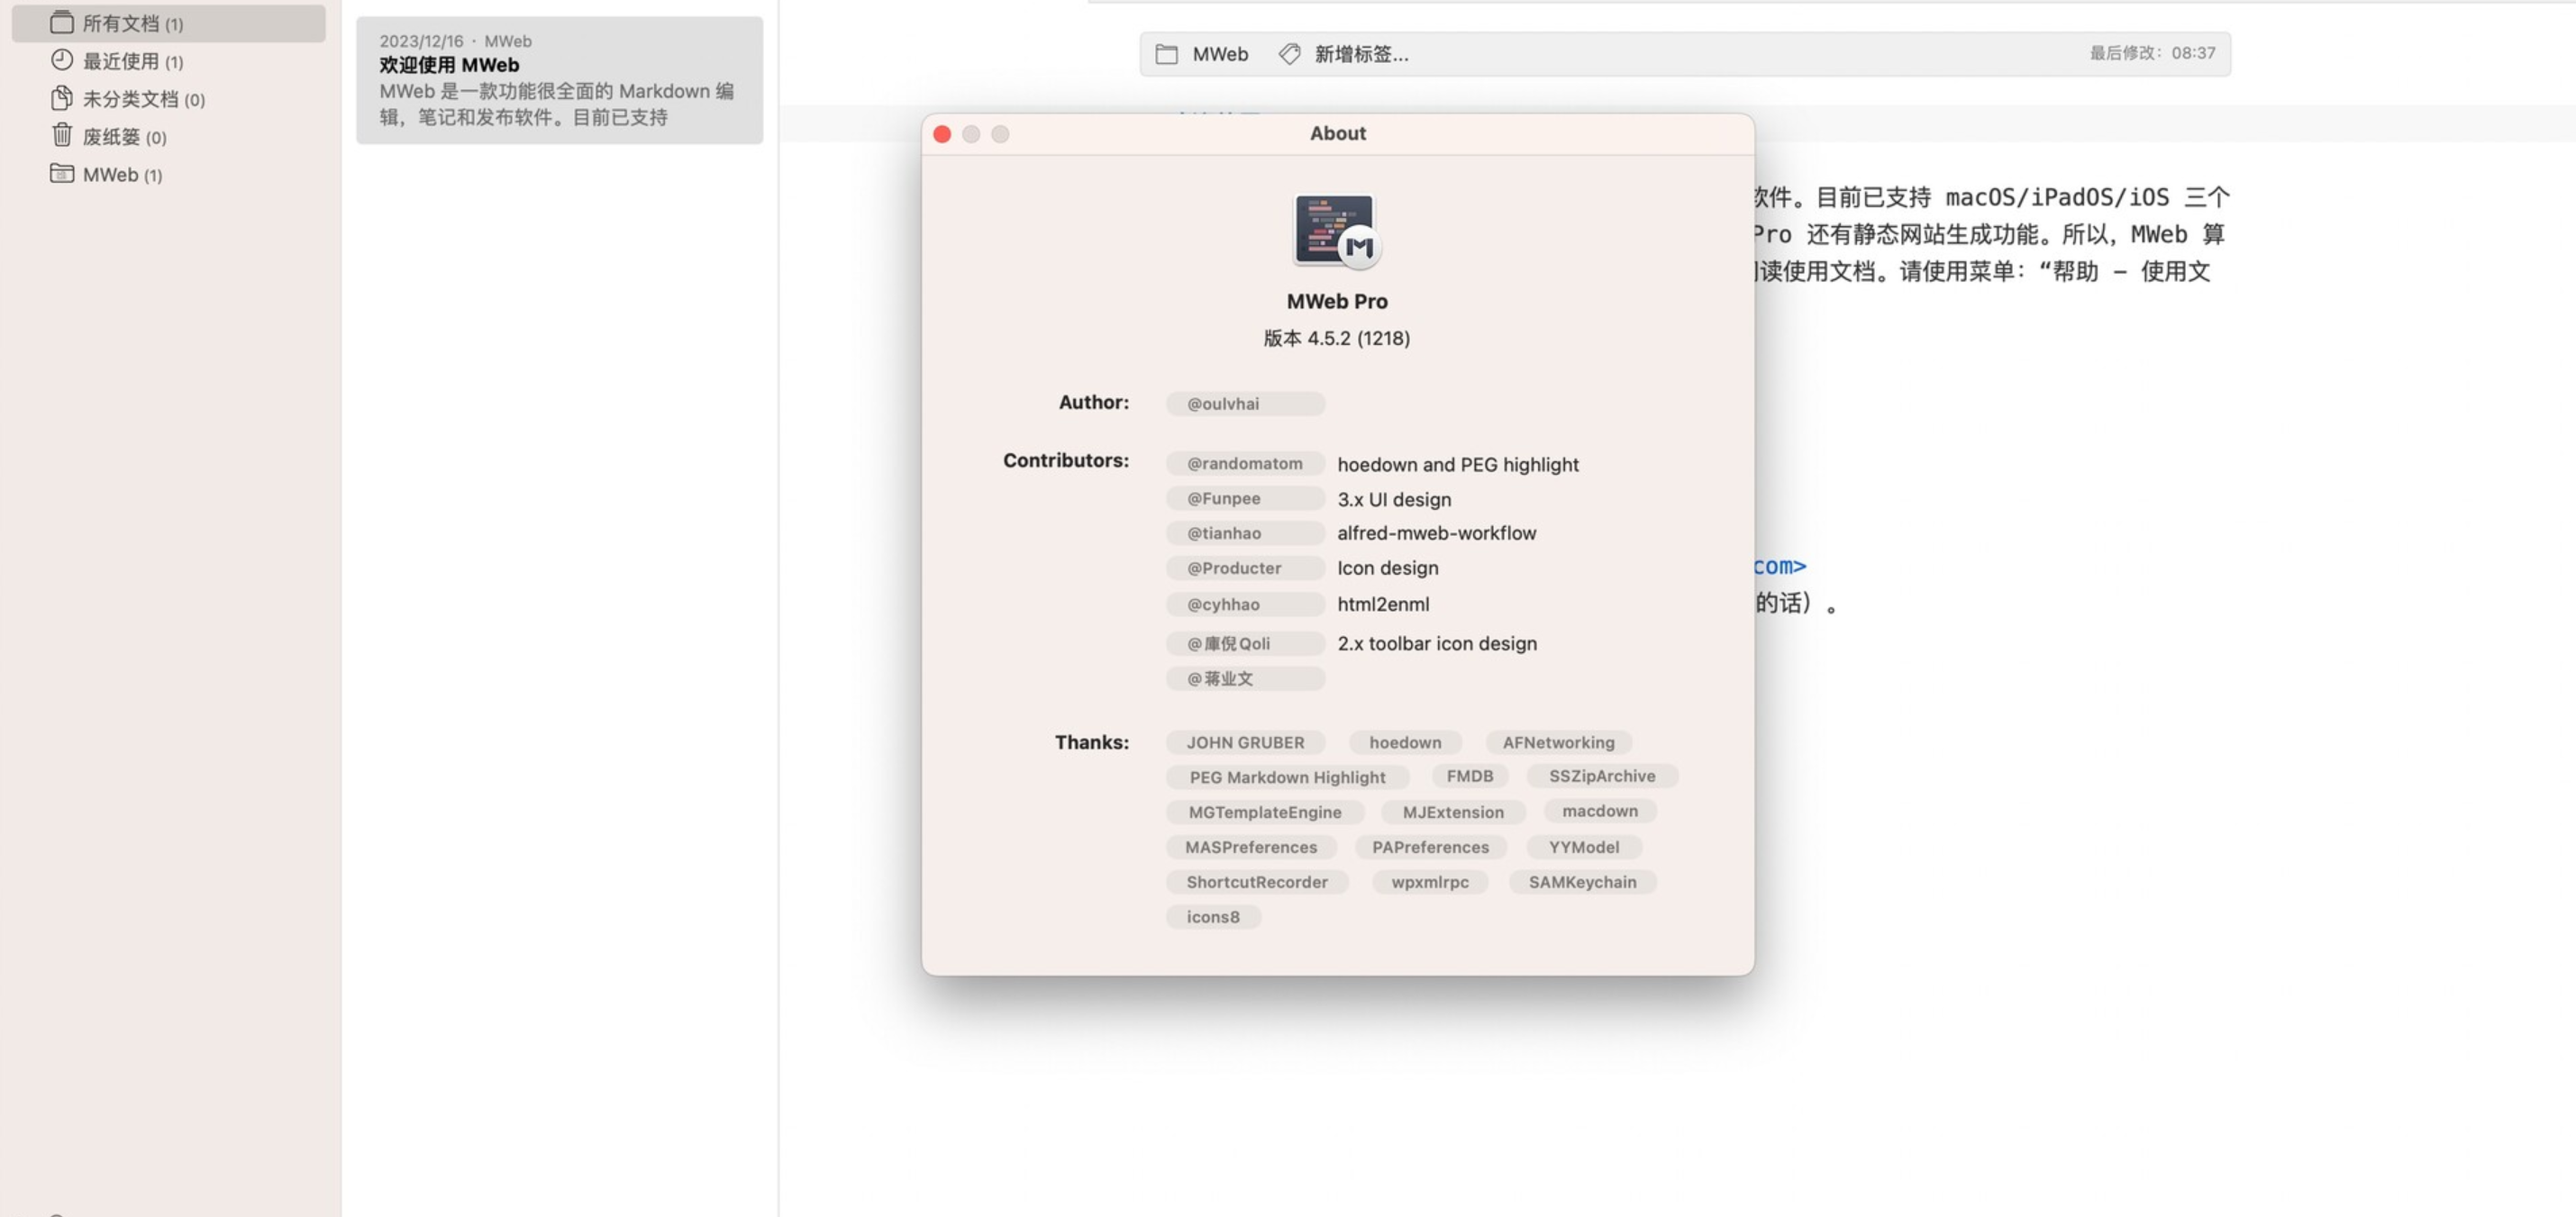Screen dimensions: 2576x1217
Task: Click the PEG Markdown Highlight button
Action: click(x=1287, y=778)
